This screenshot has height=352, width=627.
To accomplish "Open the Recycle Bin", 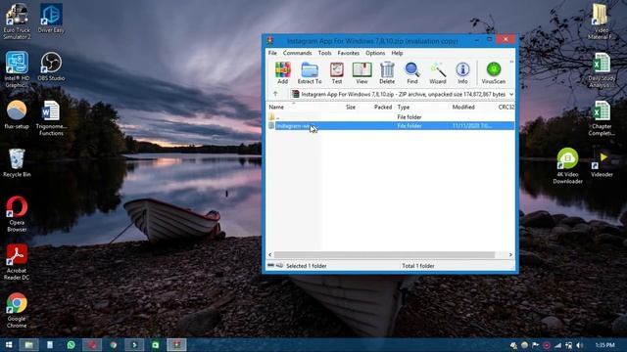I will click(17, 162).
